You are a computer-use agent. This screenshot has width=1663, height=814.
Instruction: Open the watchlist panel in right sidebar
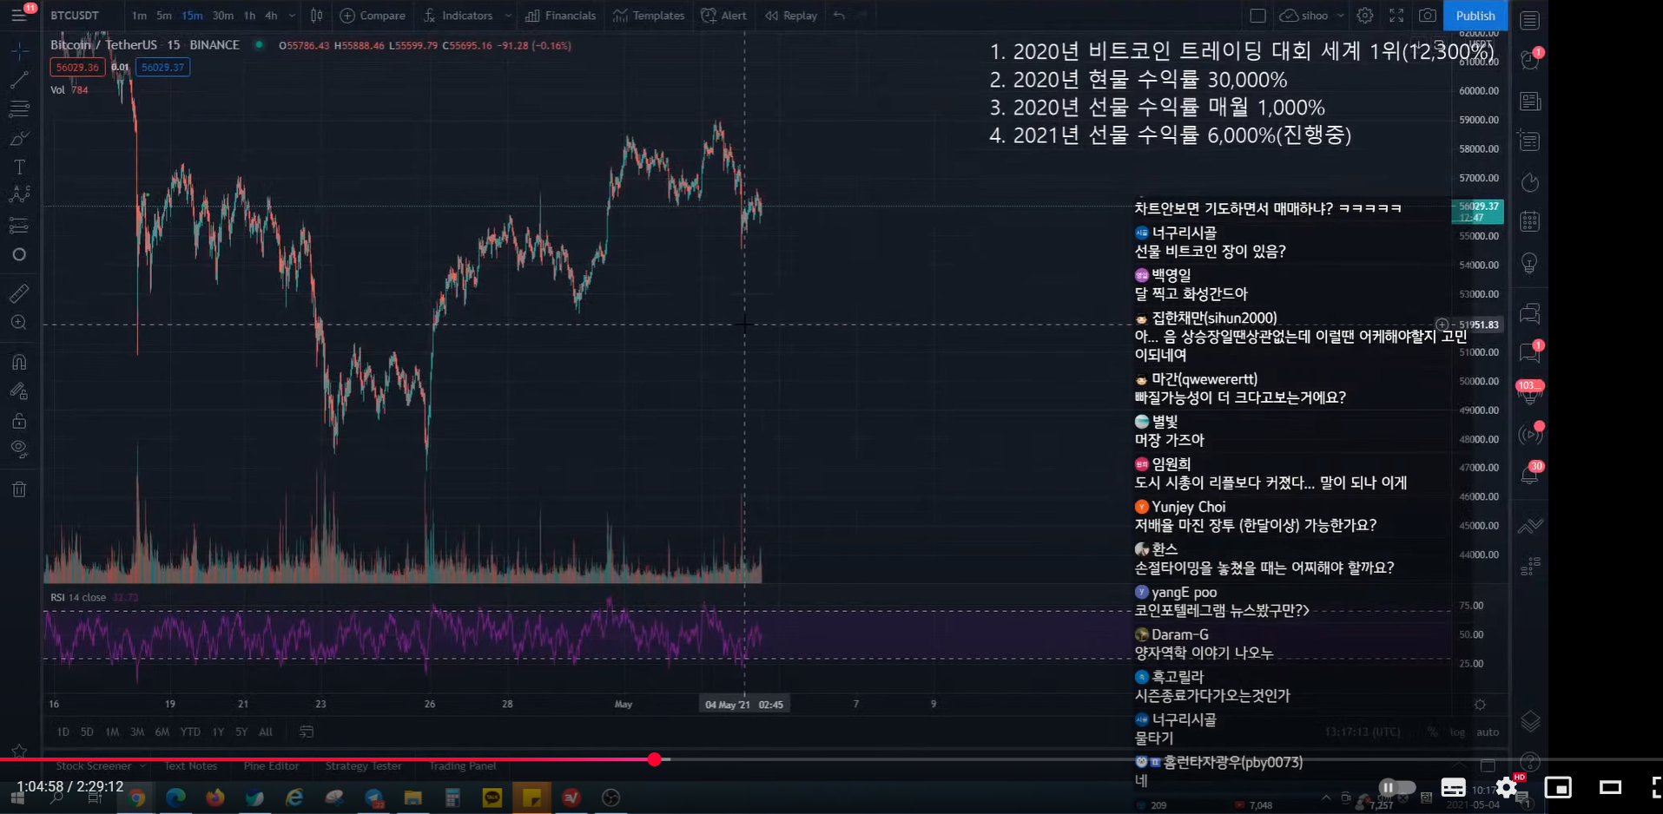pyautogui.click(x=1530, y=19)
